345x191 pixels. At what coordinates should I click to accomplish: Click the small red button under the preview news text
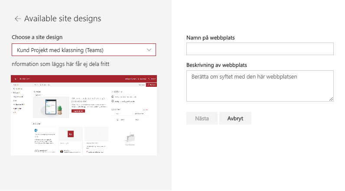(78, 111)
